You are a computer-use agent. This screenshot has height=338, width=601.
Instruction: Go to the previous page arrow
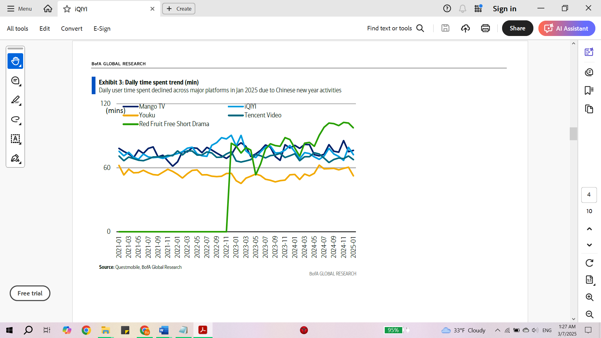tap(589, 229)
